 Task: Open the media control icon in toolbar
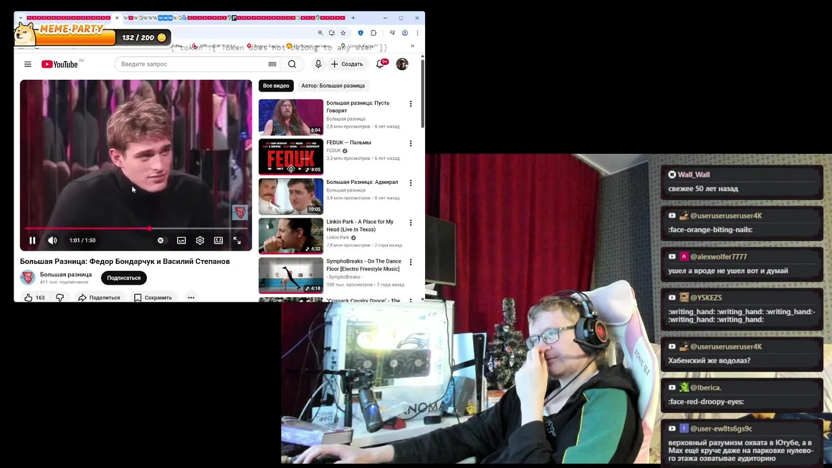(x=393, y=33)
